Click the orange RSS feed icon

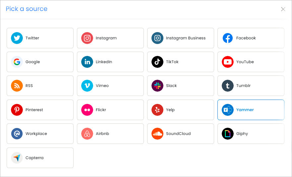click(17, 86)
